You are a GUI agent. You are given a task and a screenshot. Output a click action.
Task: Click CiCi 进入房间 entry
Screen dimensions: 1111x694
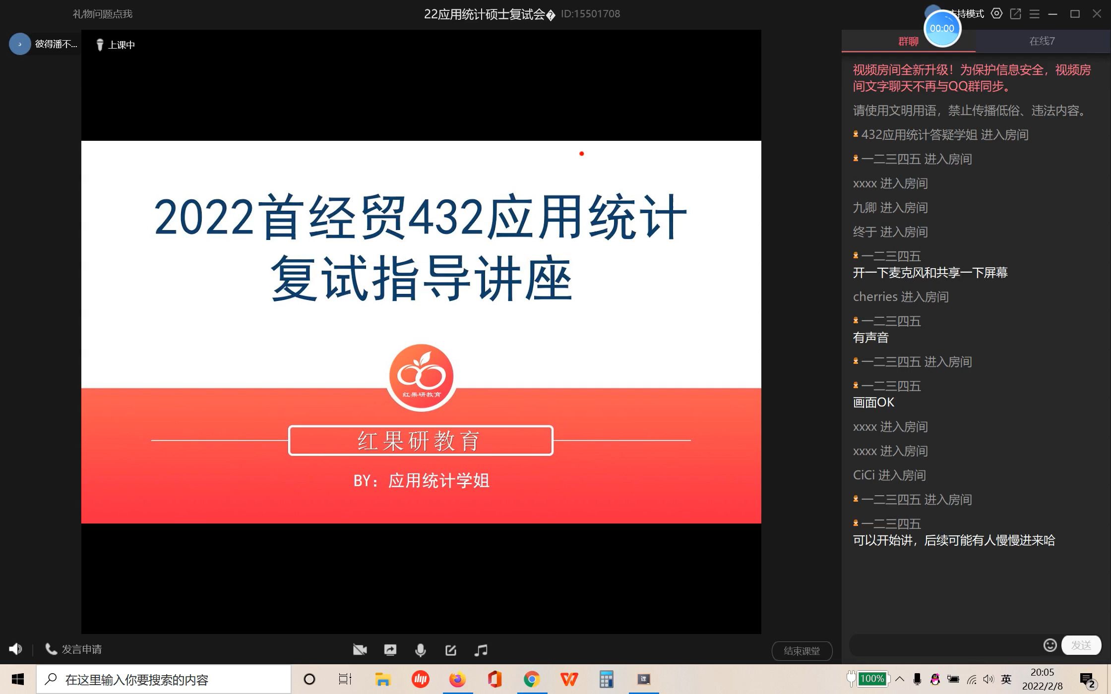(889, 475)
